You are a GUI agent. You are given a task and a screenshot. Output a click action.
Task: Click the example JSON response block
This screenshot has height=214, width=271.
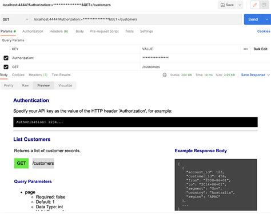click(x=216, y=185)
